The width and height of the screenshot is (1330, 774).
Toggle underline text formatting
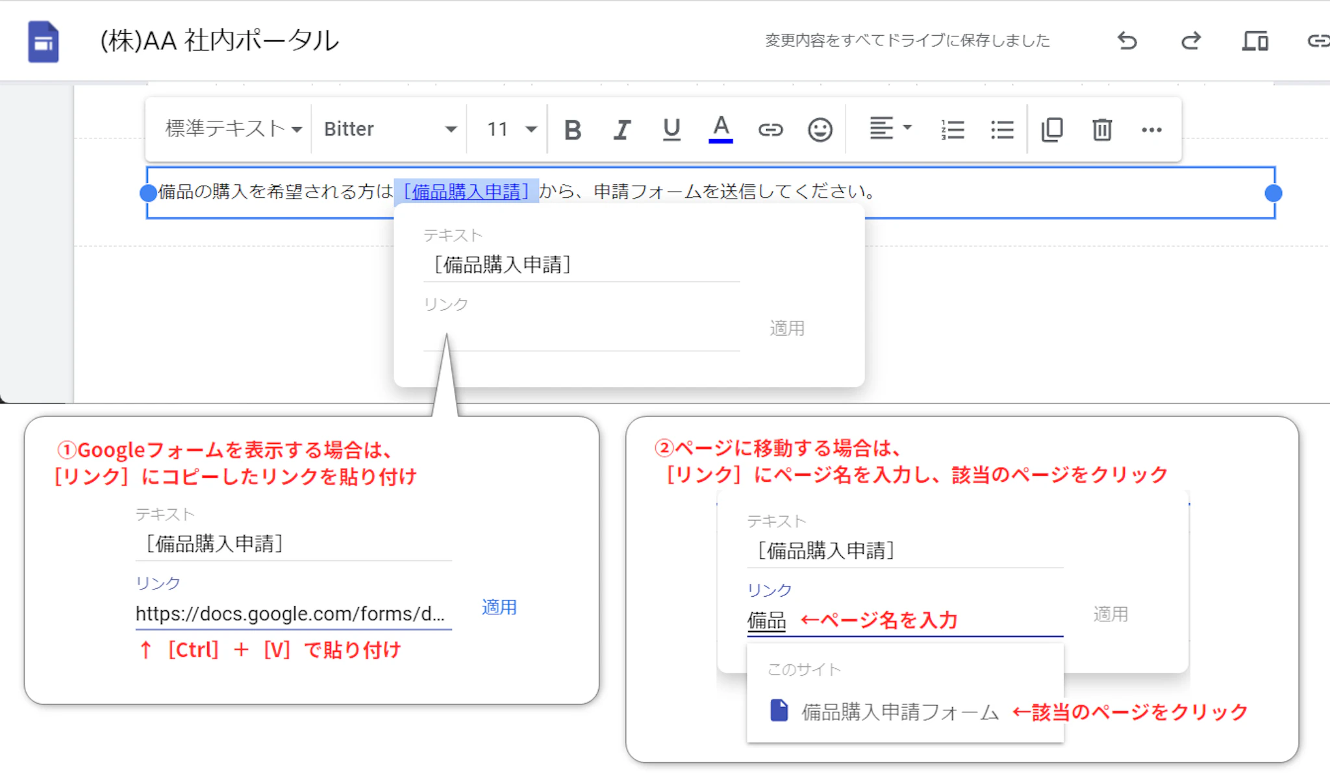pos(671,130)
